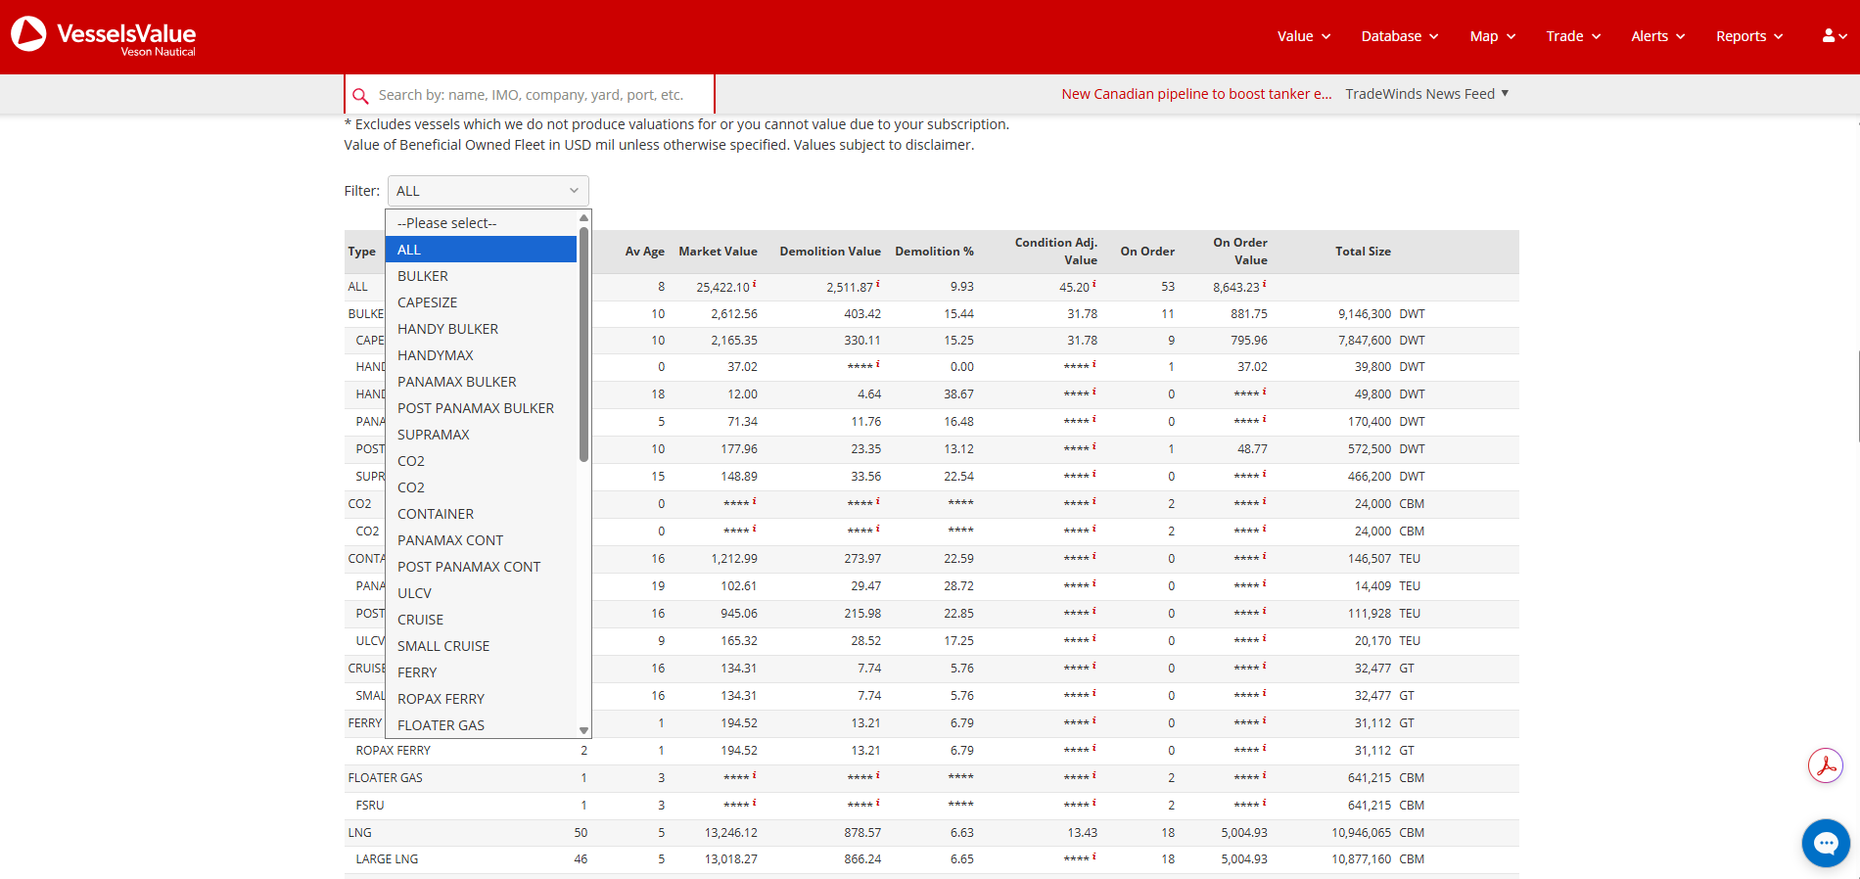This screenshot has width=1860, height=879.
Task: Click the PDF export icon
Action: click(1826, 765)
